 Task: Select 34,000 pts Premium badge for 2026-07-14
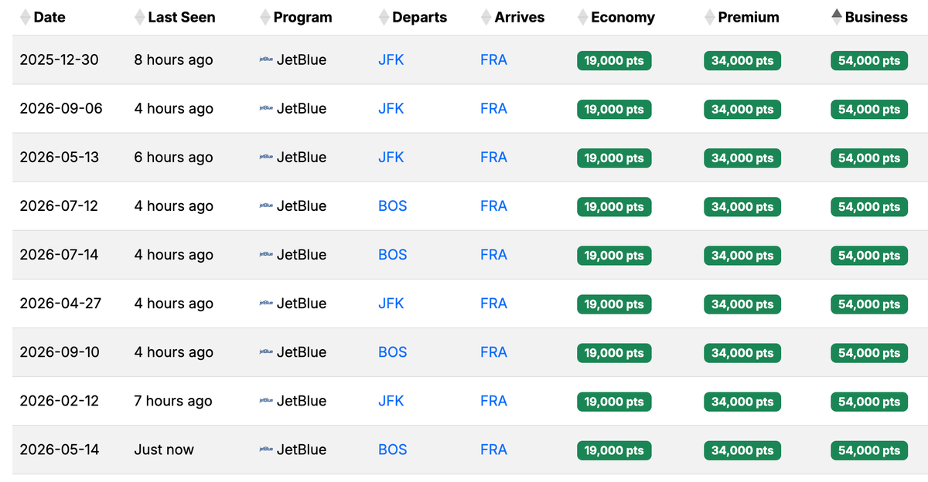pyautogui.click(x=742, y=256)
